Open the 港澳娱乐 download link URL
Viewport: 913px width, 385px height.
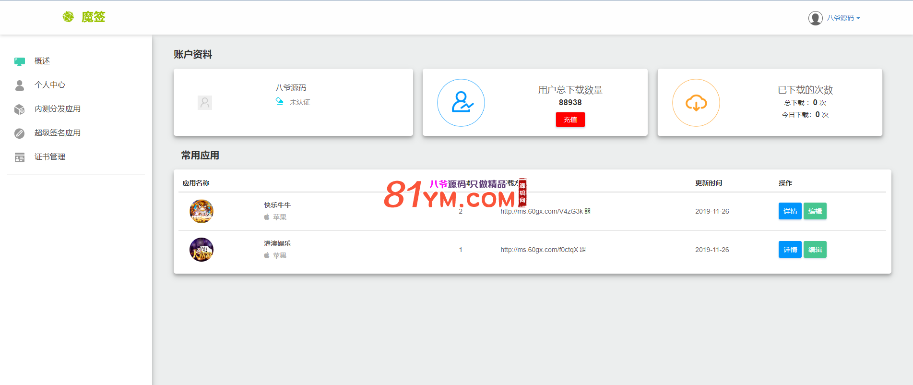(539, 250)
